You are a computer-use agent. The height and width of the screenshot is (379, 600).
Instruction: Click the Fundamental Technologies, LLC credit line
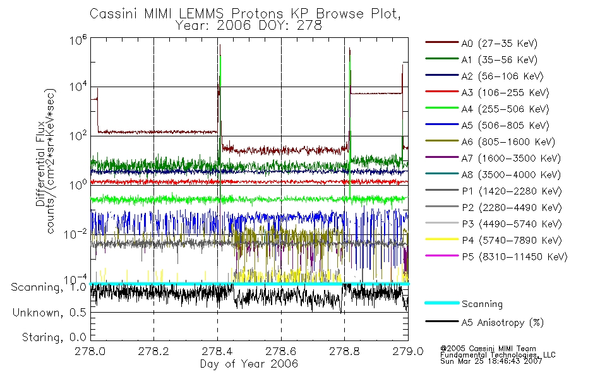[x=498, y=355]
